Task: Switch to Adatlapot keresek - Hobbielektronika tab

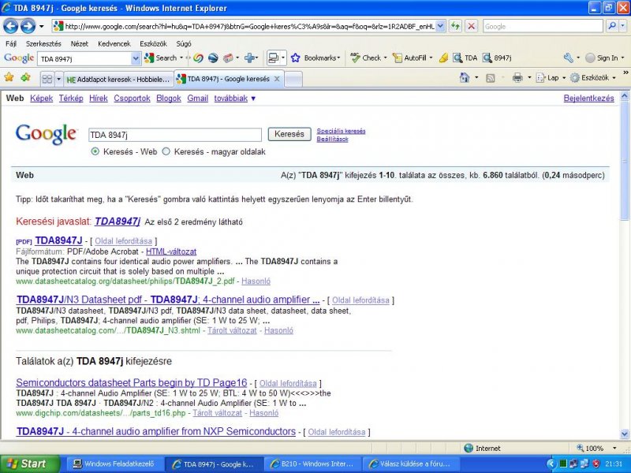Action: click(118, 80)
